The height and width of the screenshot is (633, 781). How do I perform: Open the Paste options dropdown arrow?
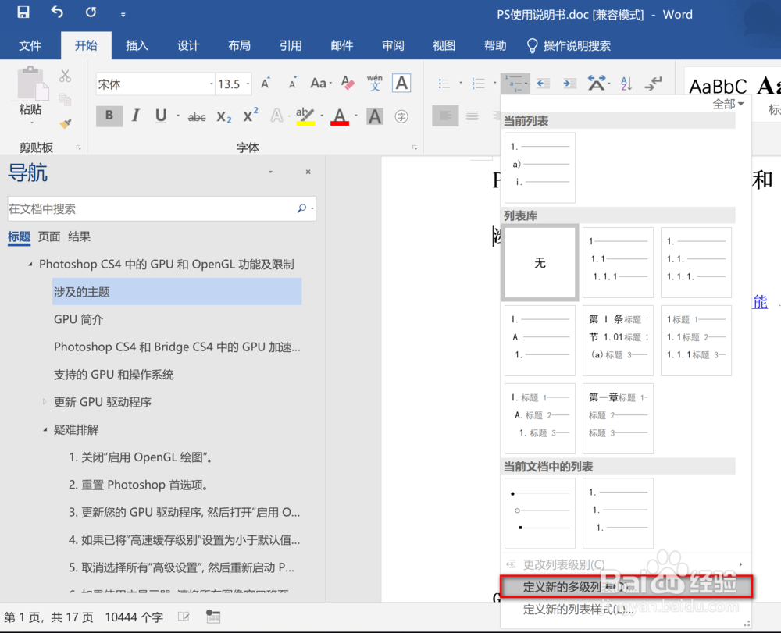[x=31, y=123]
